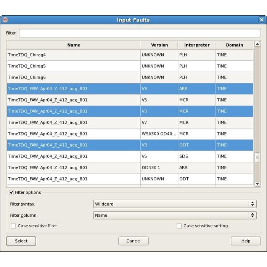Viewport: 267px width, 267px height.
Task: Click the ARB cell in the V8 row
Action: 197,89
